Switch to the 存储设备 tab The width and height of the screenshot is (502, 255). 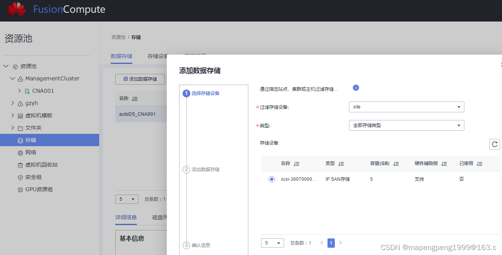(x=158, y=56)
